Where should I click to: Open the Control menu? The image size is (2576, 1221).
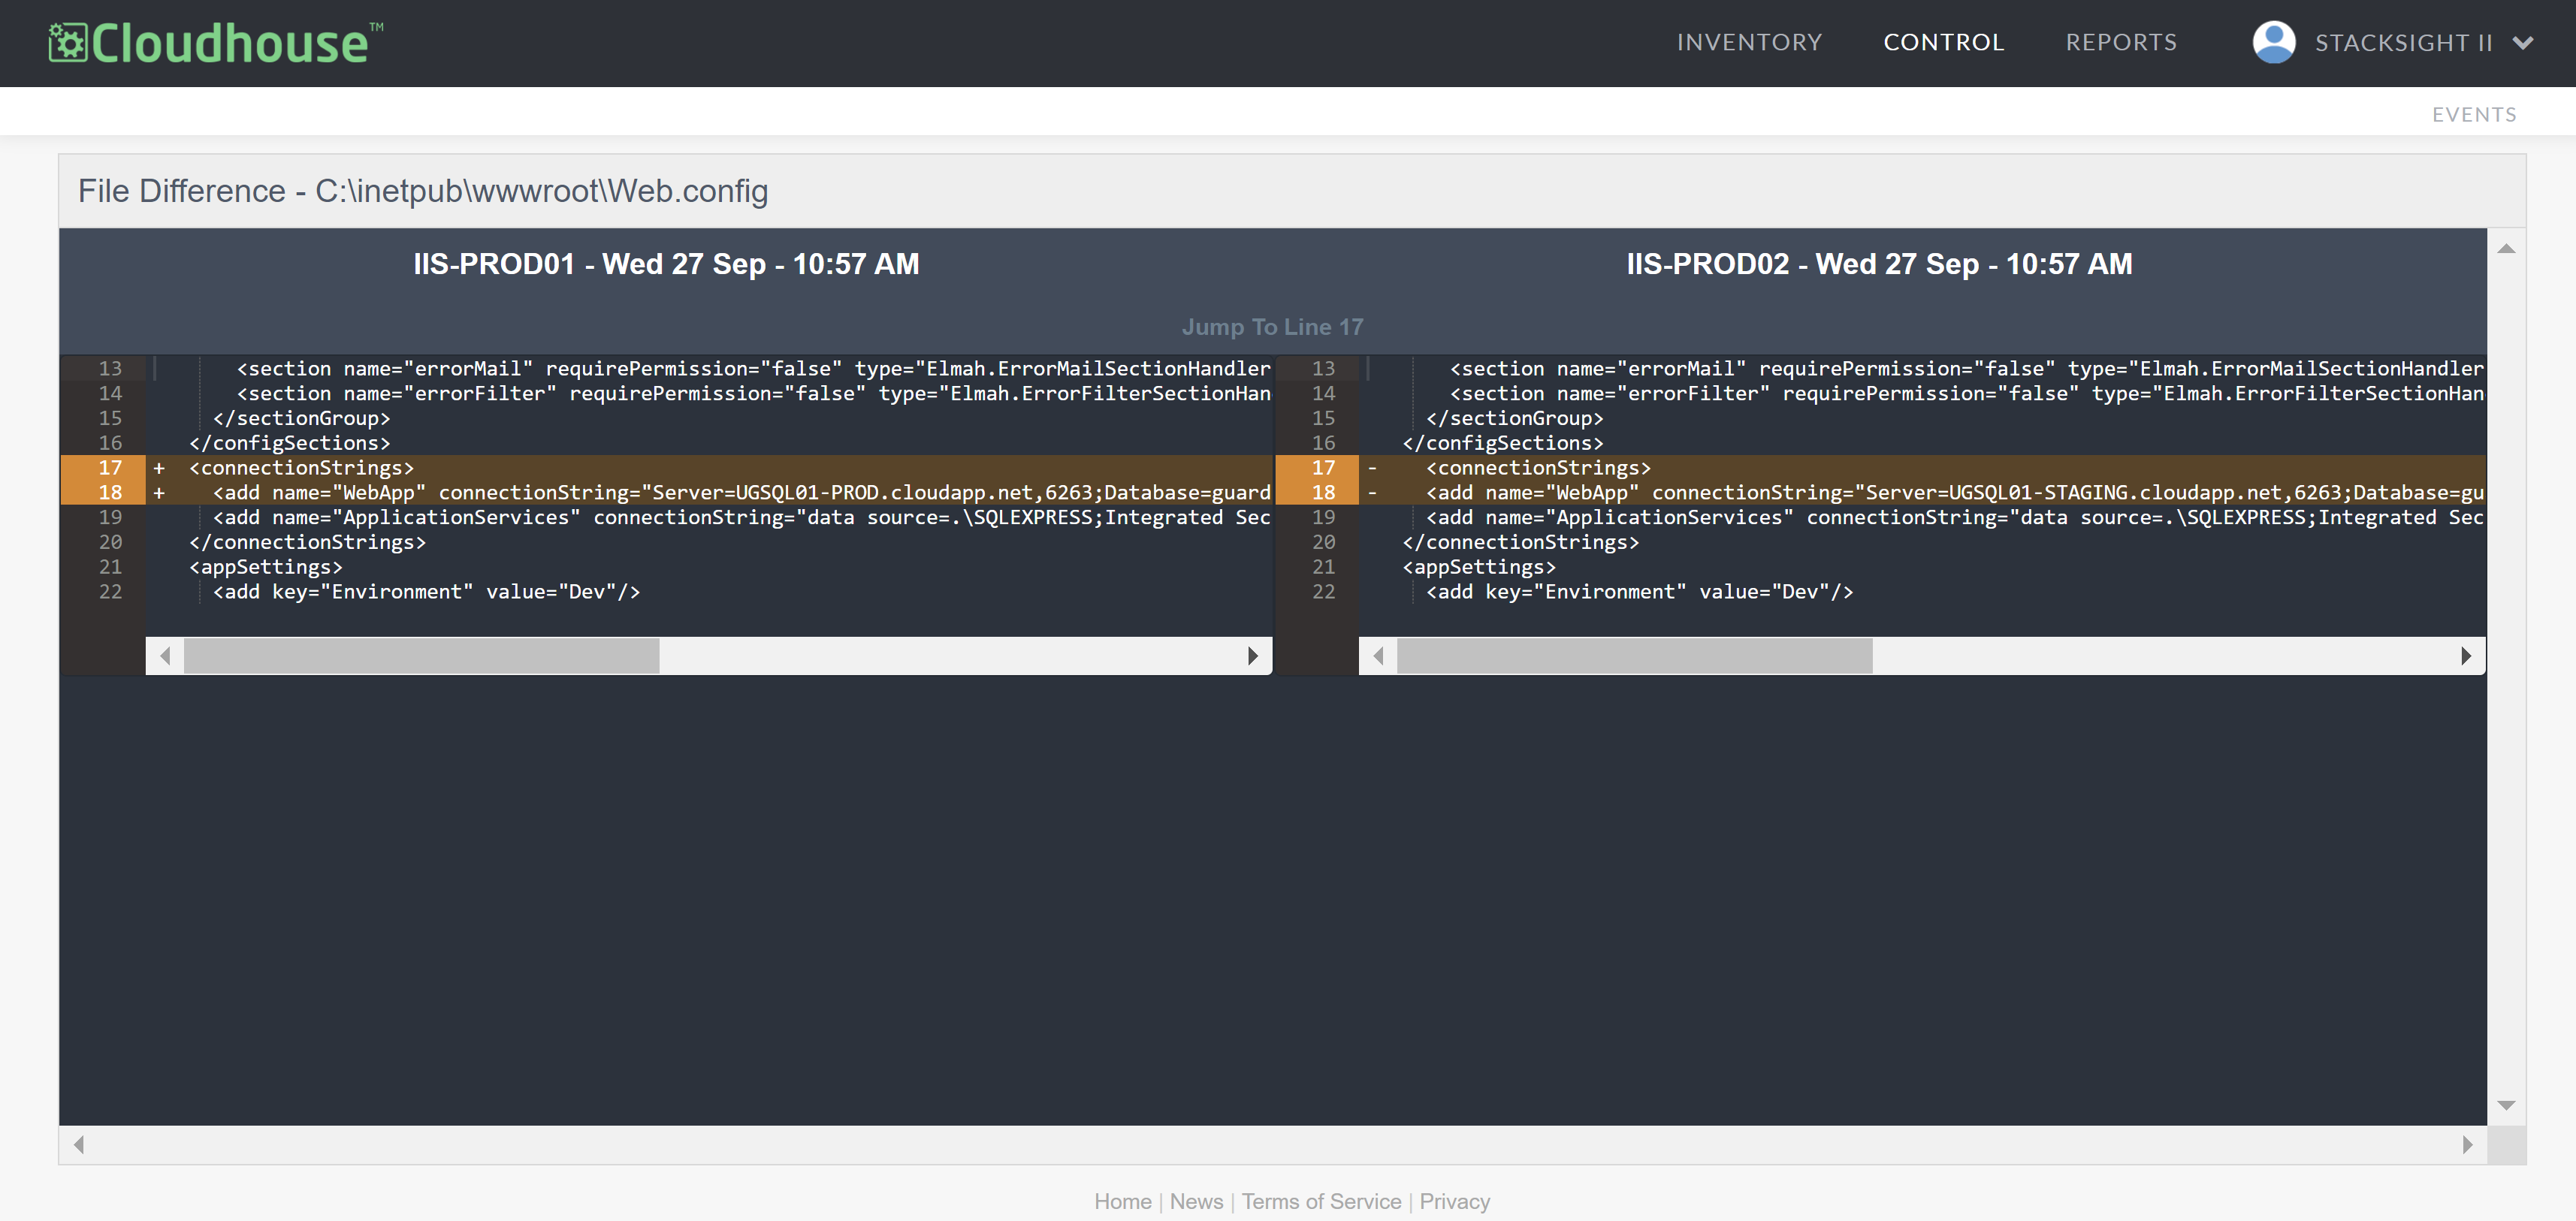coord(1943,43)
